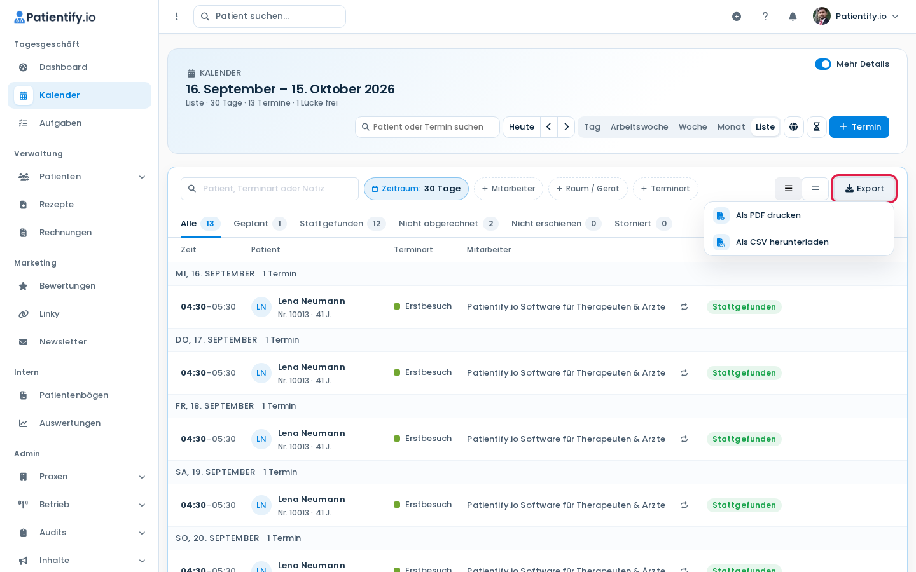
Task: Open Auswertungen in the sidebar
Action: pos(80,423)
